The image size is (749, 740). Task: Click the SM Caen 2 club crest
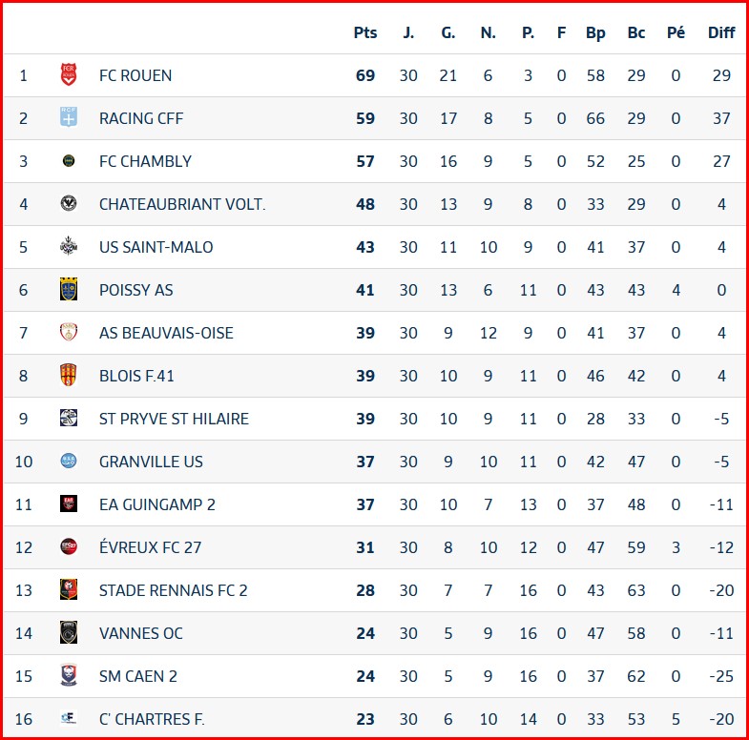69,675
